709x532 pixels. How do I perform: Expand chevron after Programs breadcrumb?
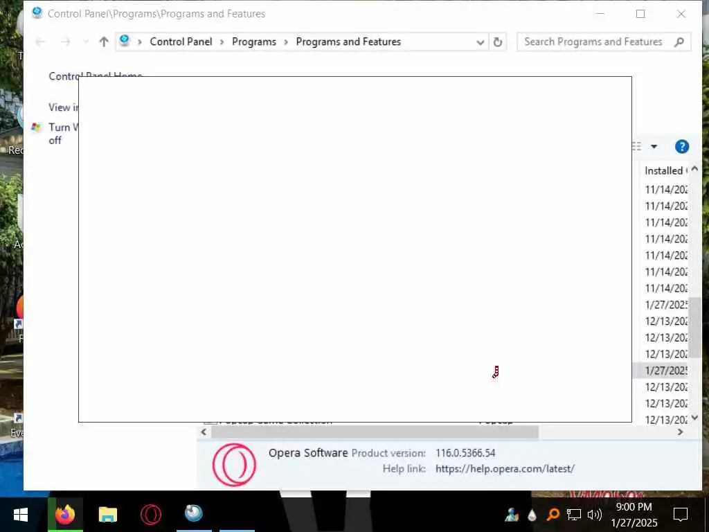[x=286, y=42]
